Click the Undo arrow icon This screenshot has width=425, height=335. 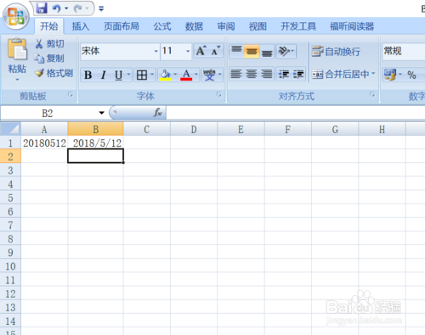click(x=56, y=8)
